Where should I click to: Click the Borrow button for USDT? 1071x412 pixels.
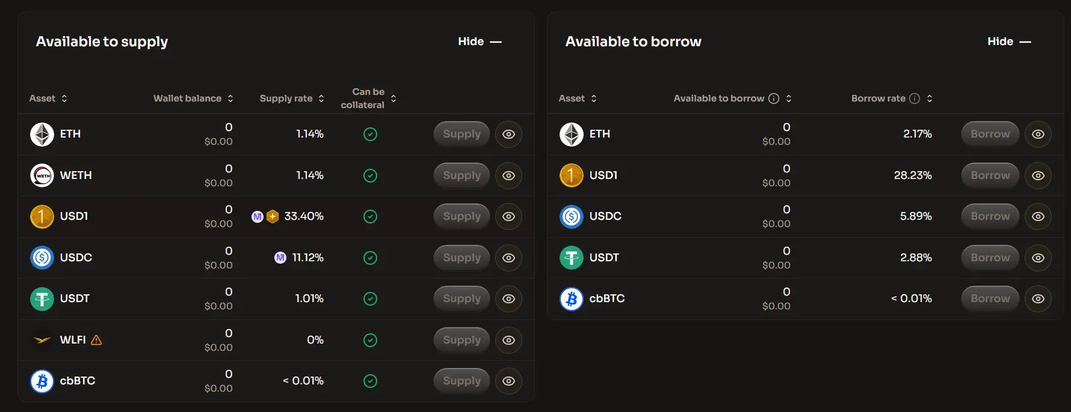point(990,258)
